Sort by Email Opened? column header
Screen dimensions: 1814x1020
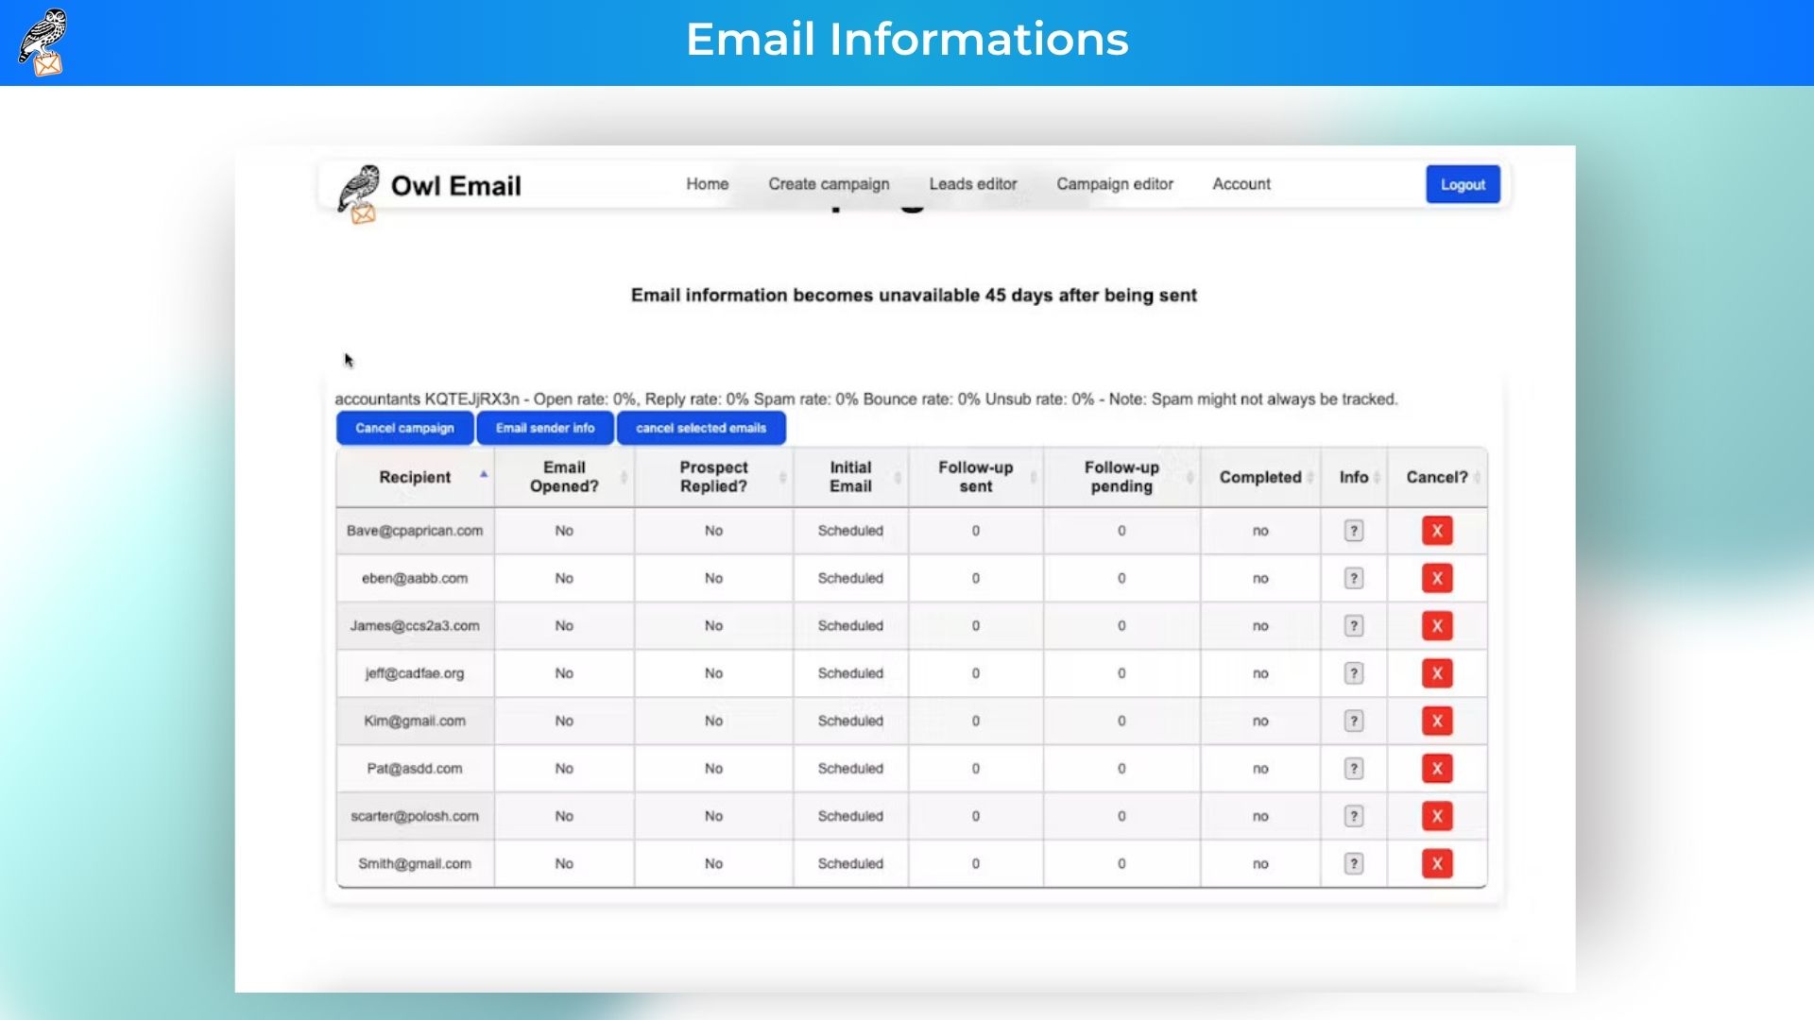(564, 477)
